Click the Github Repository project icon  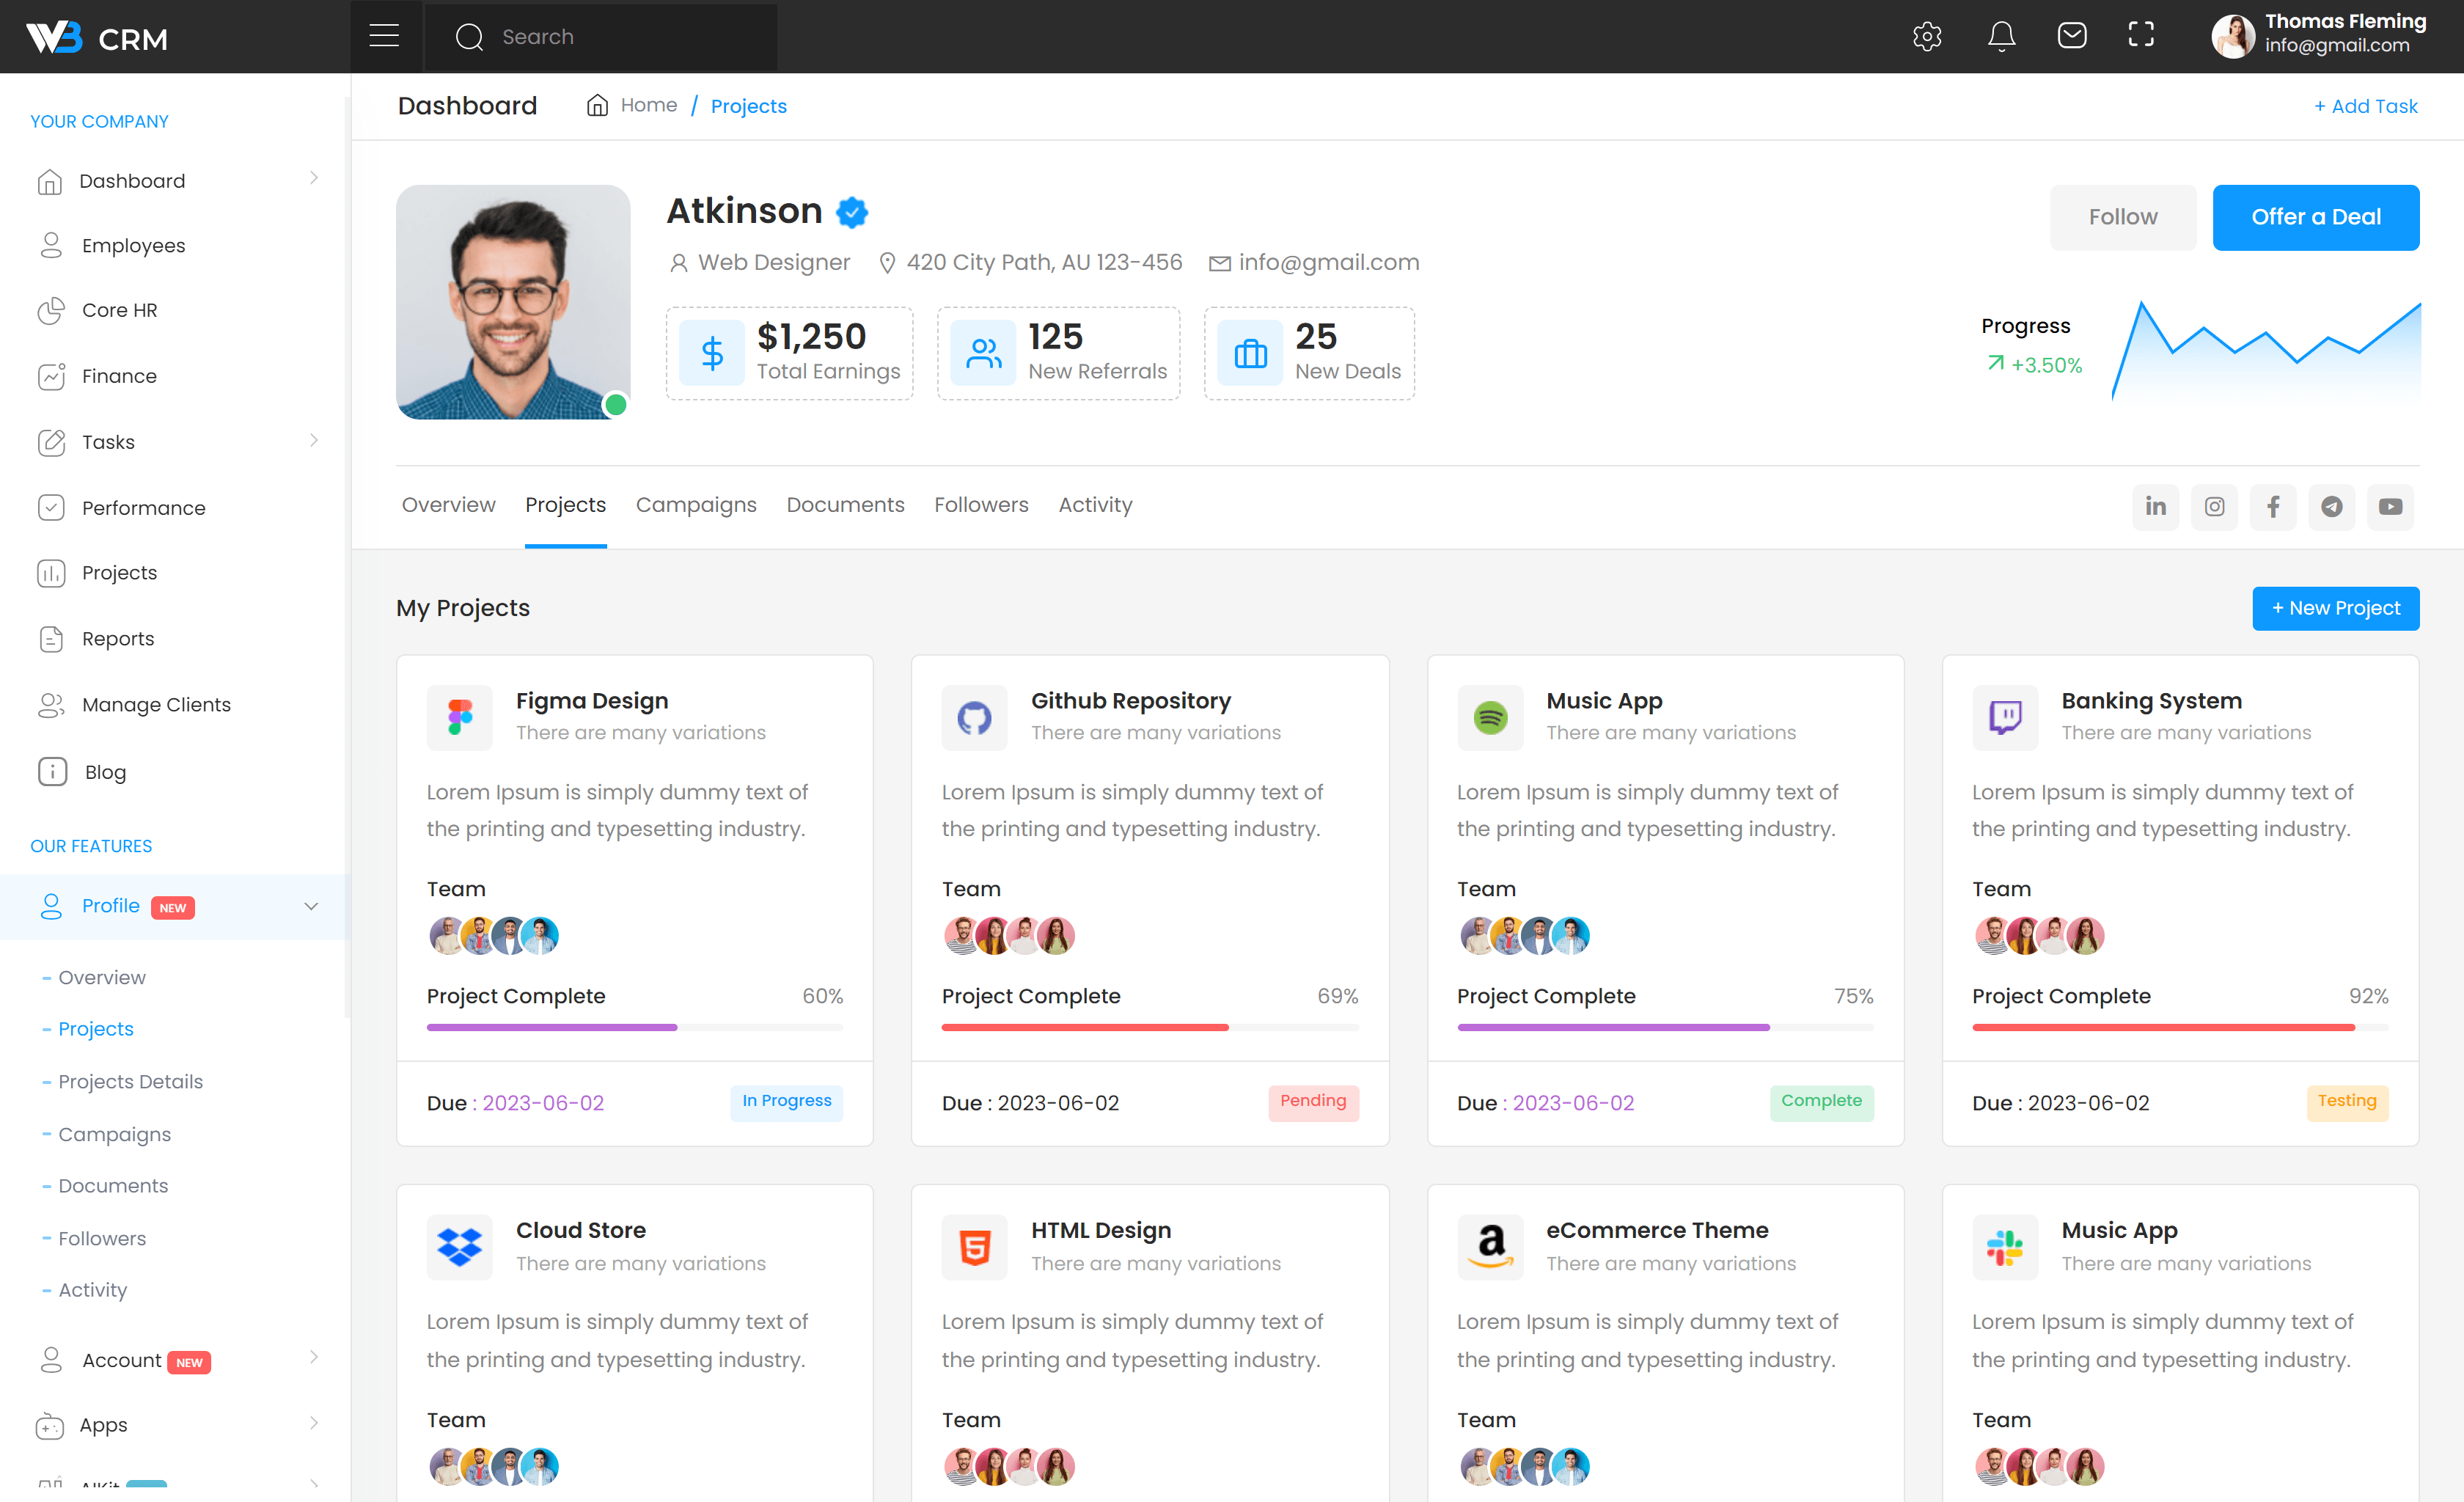[x=974, y=717]
